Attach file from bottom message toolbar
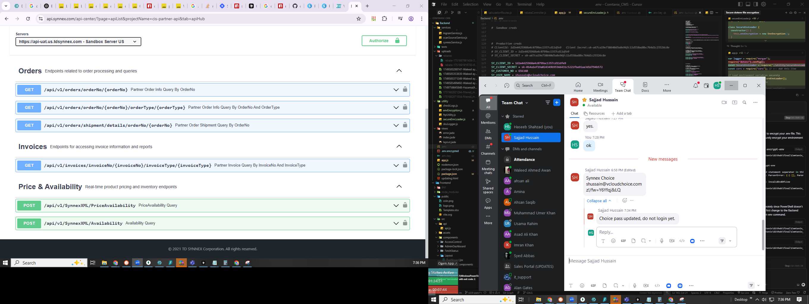Image resolution: width=809 pixels, height=304 pixels. (605, 286)
